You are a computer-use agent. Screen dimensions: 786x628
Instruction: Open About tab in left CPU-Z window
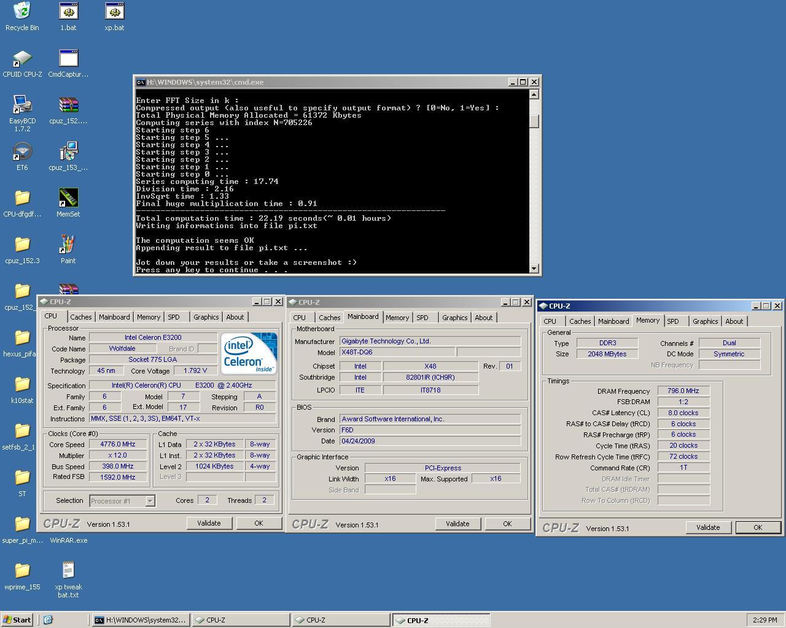click(235, 317)
